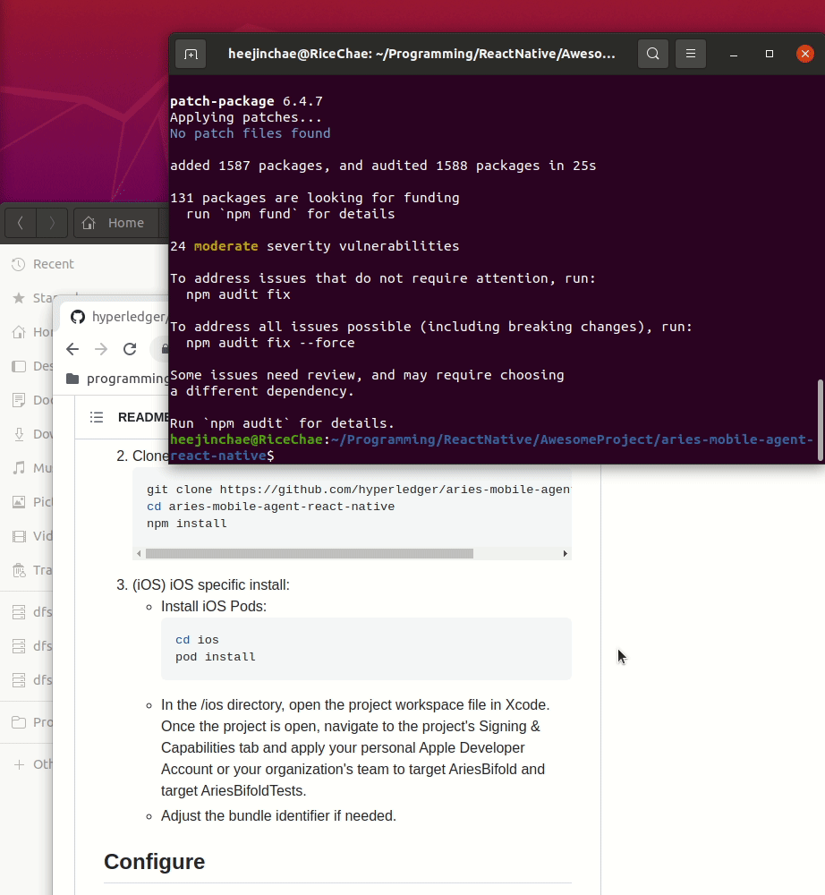Click the README file title
Image resolution: width=825 pixels, height=895 pixels.
click(x=143, y=417)
